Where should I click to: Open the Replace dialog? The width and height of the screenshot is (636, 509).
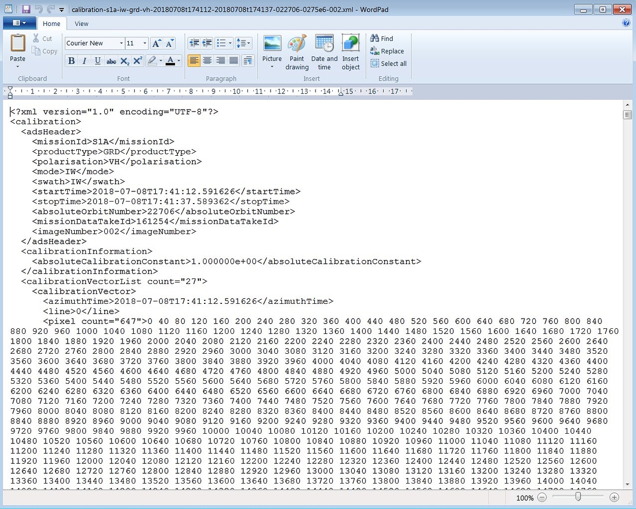coord(387,51)
